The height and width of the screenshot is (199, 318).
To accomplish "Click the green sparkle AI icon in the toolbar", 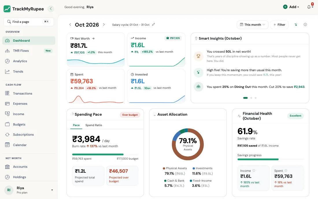I will point(296,25).
